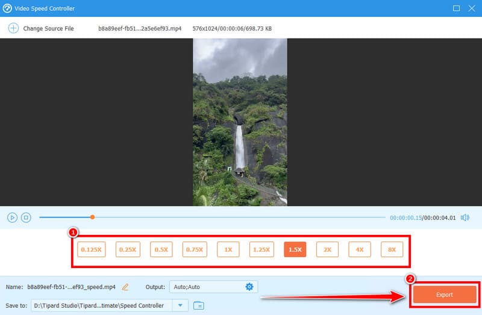Image resolution: width=482 pixels, height=315 pixels.
Task: Select 0.125X speed
Action: (92, 249)
